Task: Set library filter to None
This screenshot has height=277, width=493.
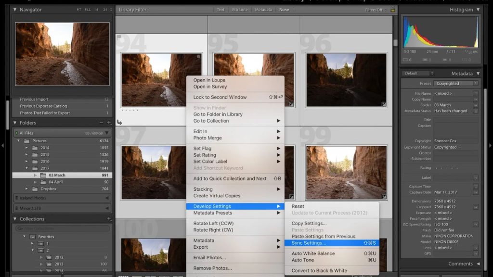Action: [285, 10]
